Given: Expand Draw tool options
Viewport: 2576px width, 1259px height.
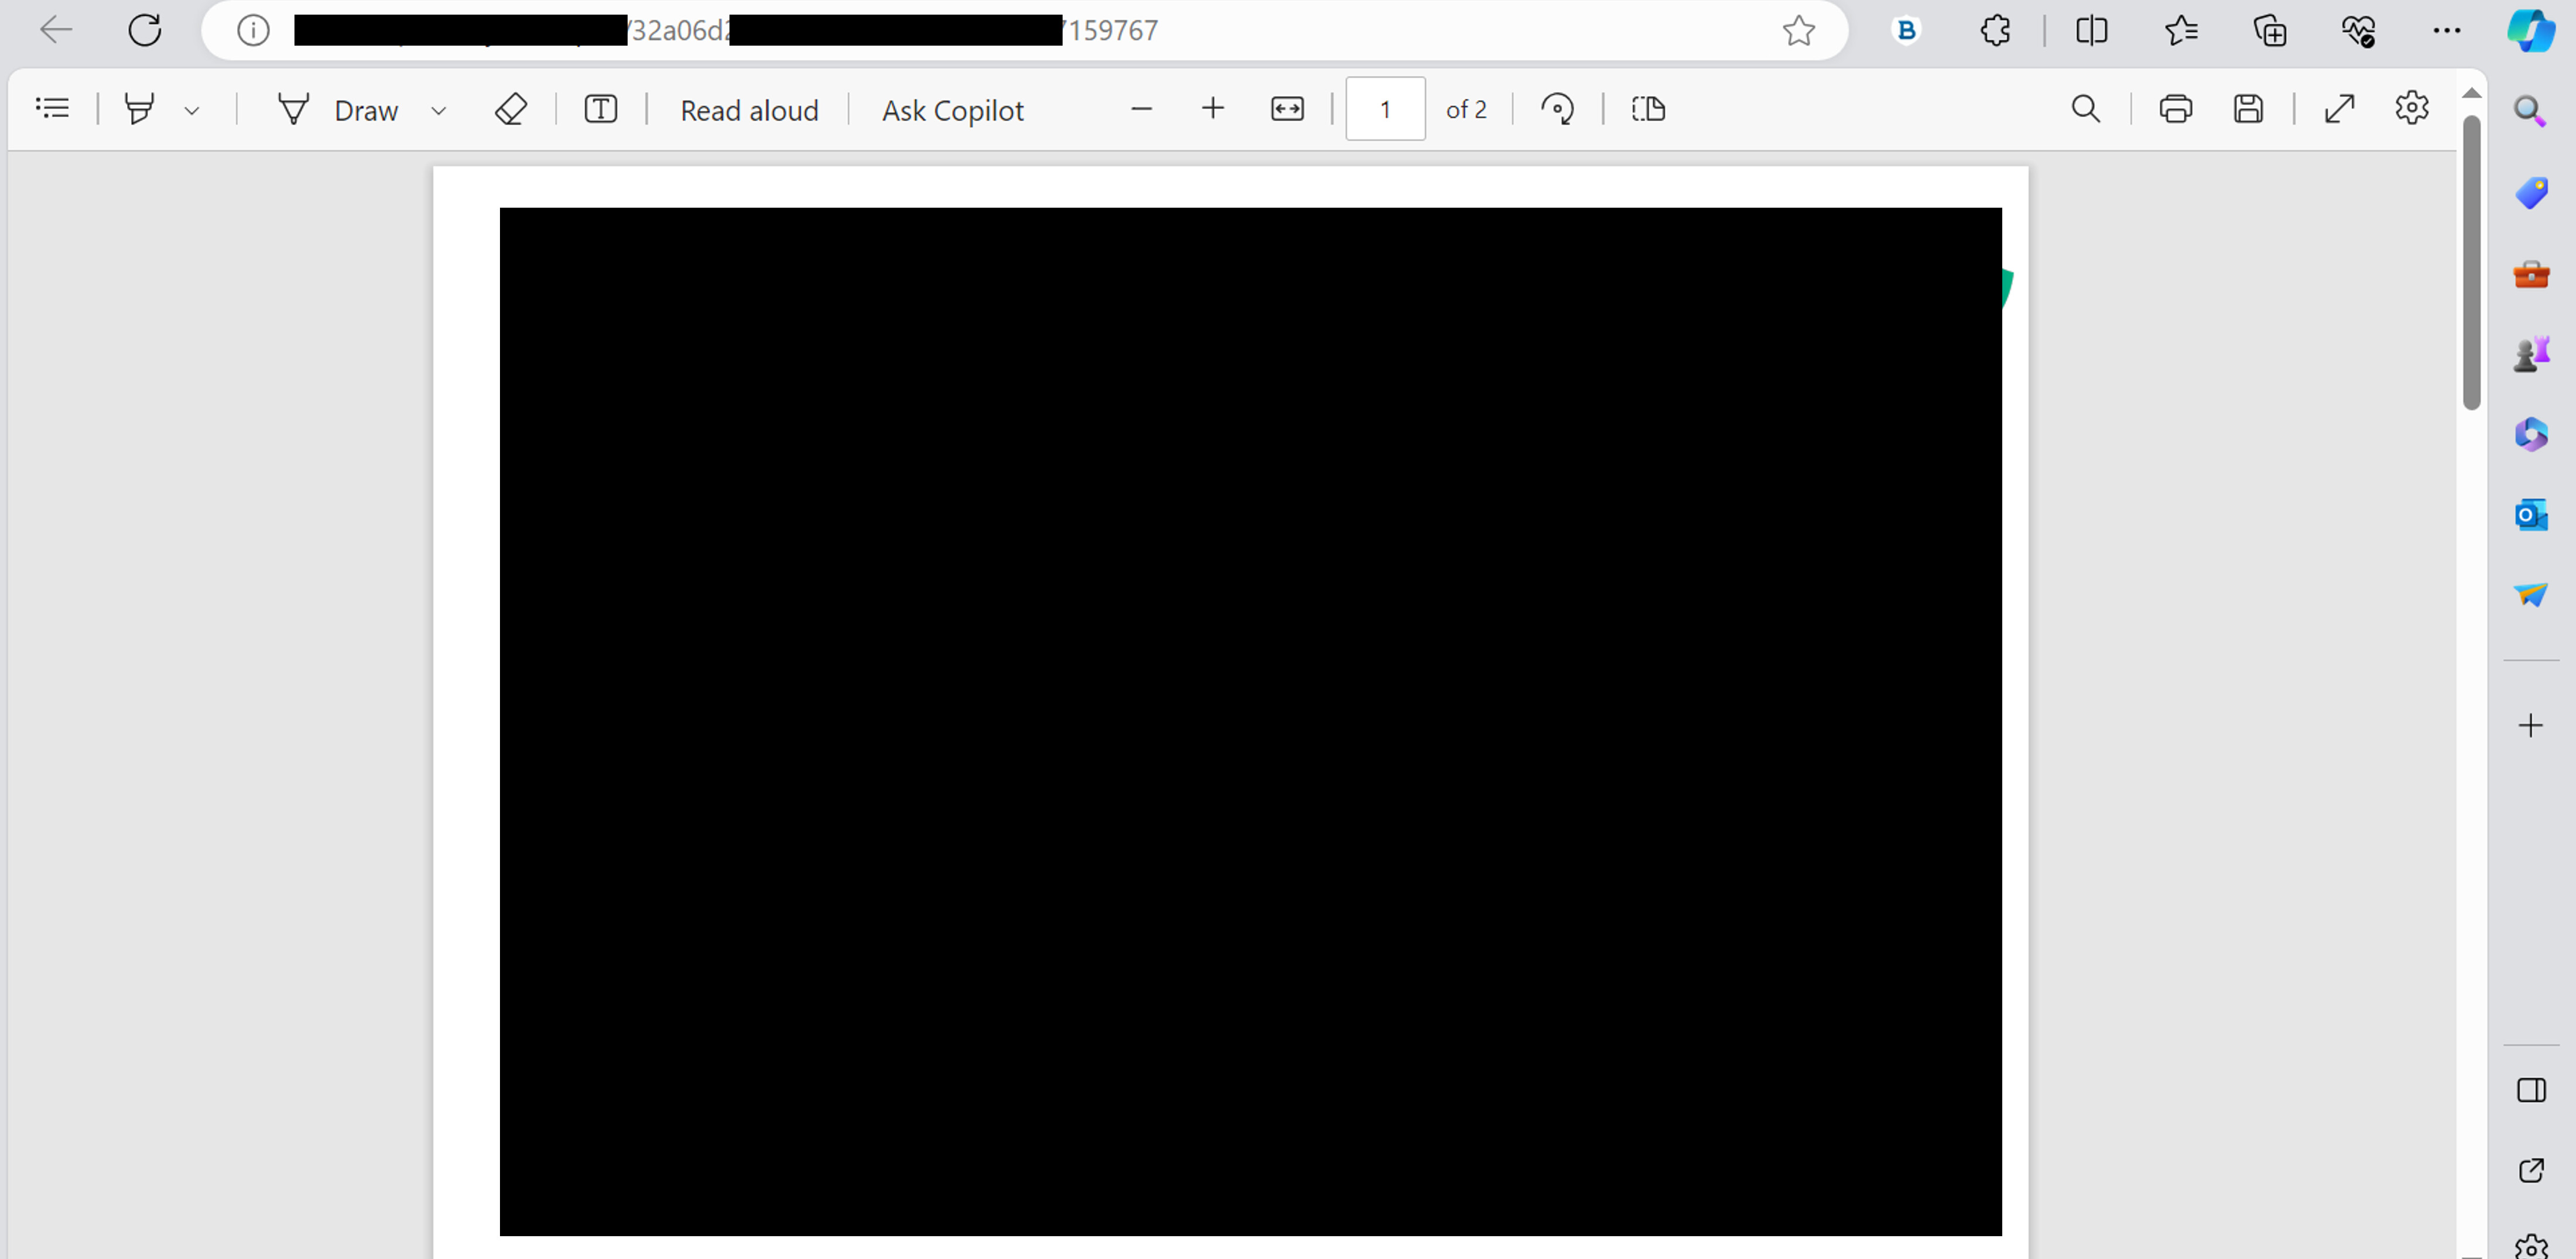Looking at the screenshot, I should coord(438,110).
